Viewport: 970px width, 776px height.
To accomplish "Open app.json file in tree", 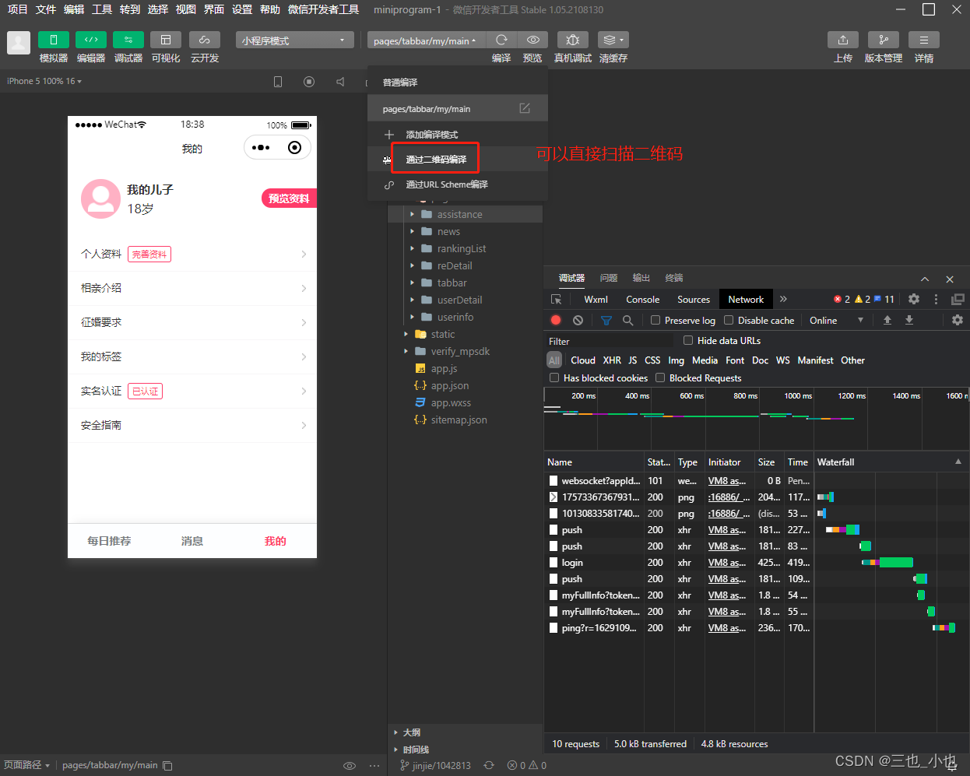I will coord(450,385).
